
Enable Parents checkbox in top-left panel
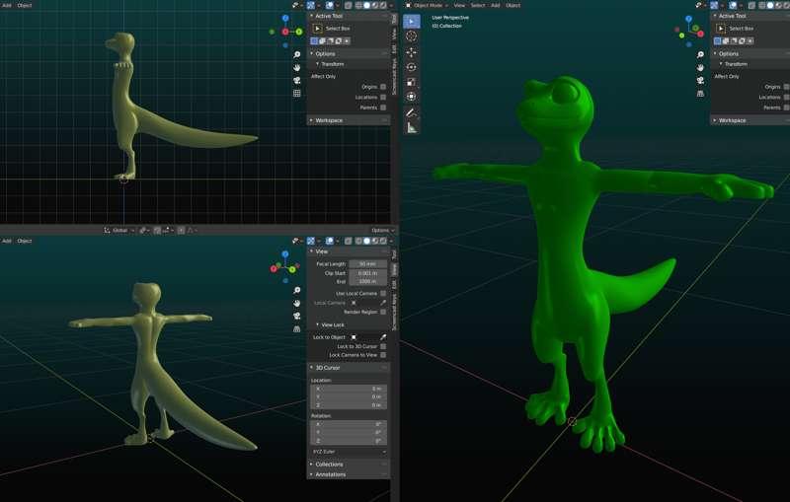pos(383,108)
